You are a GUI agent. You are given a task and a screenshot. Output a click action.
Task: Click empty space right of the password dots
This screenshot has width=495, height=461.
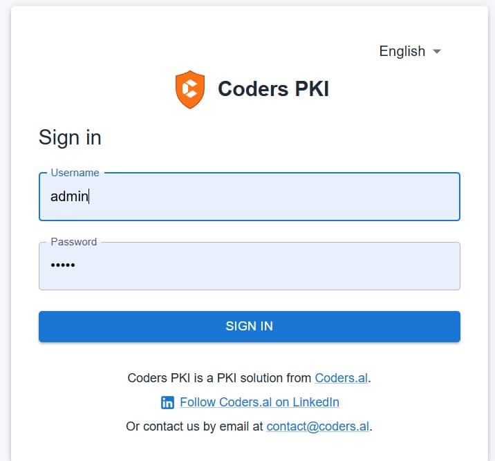277,266
